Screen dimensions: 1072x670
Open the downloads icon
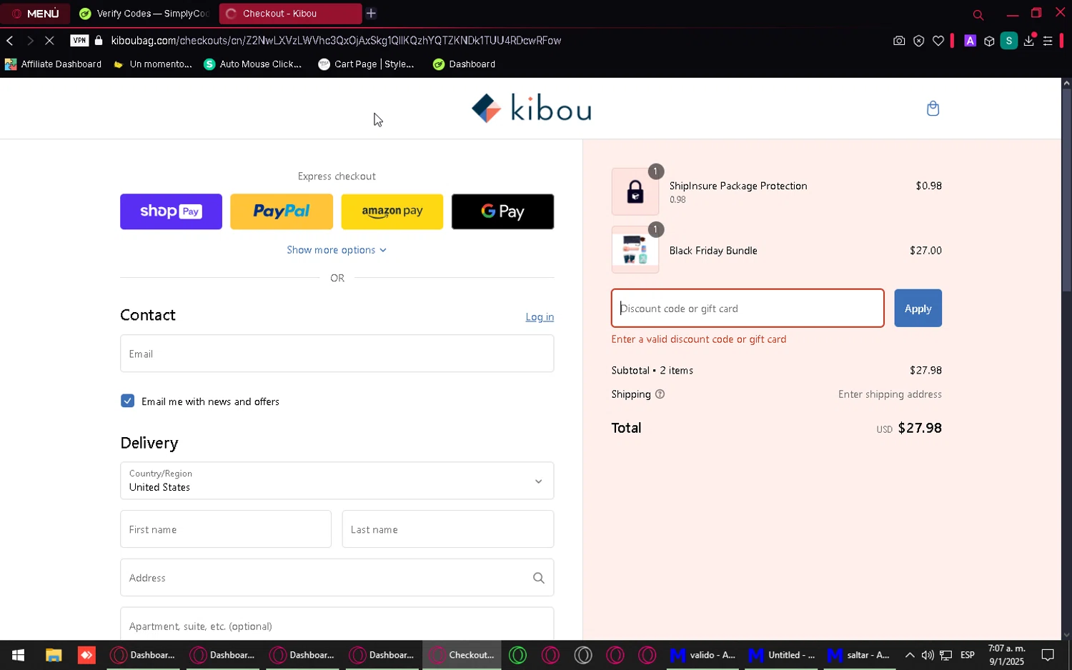(1029, 41)
